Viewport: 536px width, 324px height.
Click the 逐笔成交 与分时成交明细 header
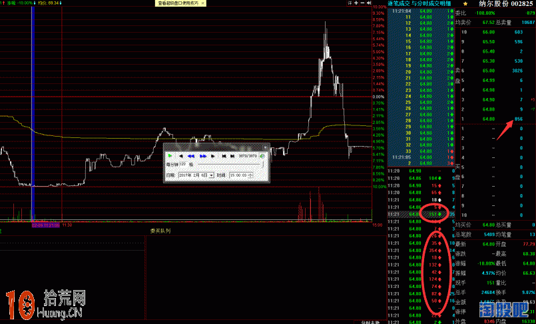419,3
